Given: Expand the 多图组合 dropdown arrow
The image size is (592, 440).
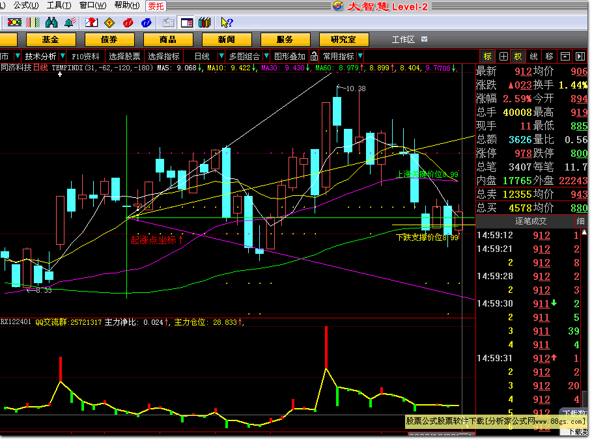Looking at the screenshot, I should click(266, 56).
